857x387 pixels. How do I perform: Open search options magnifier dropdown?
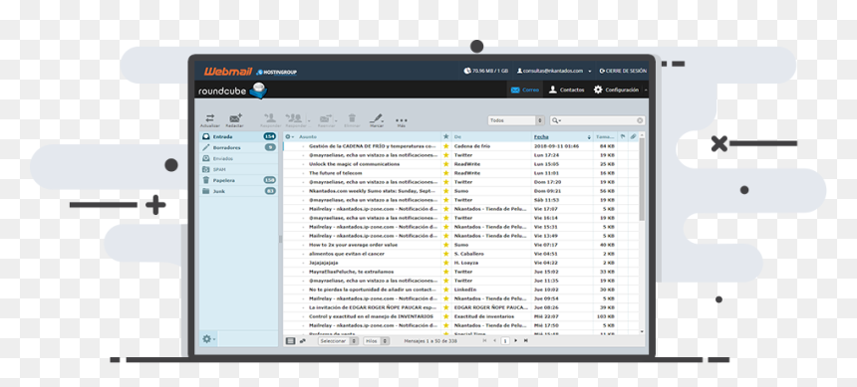pyautogui.click(x=556, y=120)
